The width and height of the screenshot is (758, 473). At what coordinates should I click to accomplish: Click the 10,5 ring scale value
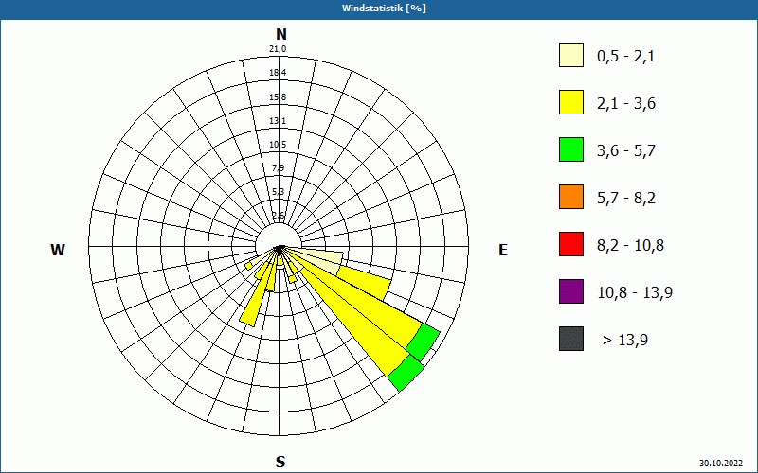(278, 145)
